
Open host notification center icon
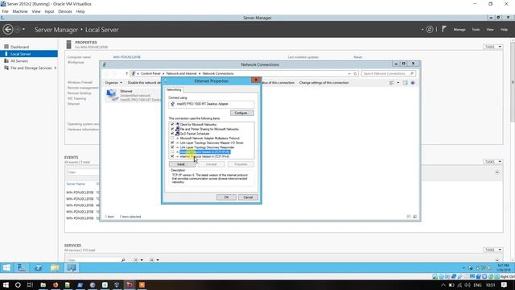coord(505,284)
